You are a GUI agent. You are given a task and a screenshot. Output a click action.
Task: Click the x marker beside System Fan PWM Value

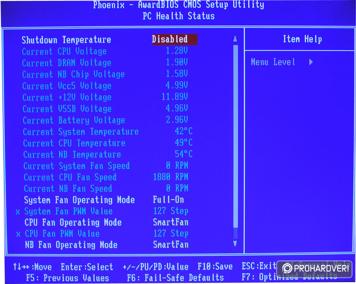[18, 212]
